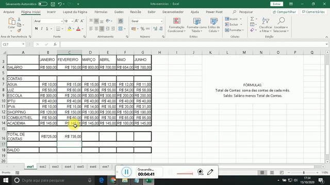Switch to the exe2 sheet tab

pos(43,166)
